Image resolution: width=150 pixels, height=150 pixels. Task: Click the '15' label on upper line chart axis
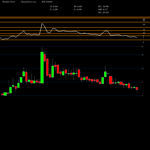point(144,30)
